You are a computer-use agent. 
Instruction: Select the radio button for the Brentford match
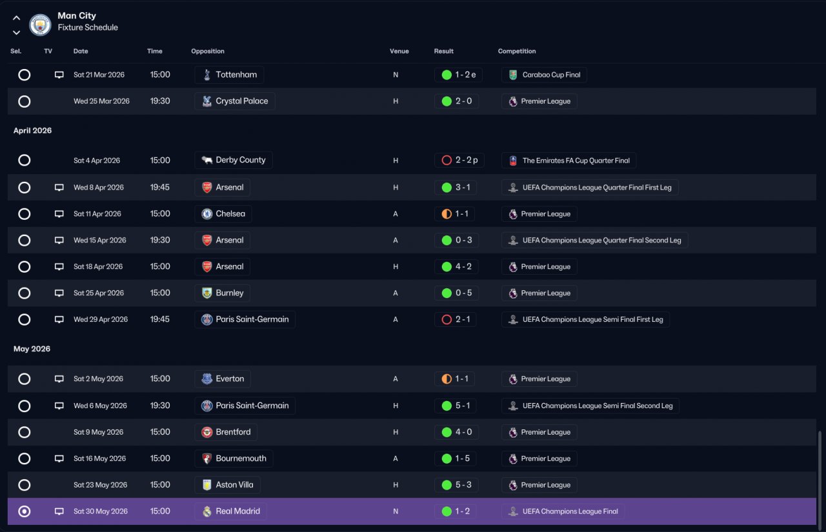click(x=24, y=432)
